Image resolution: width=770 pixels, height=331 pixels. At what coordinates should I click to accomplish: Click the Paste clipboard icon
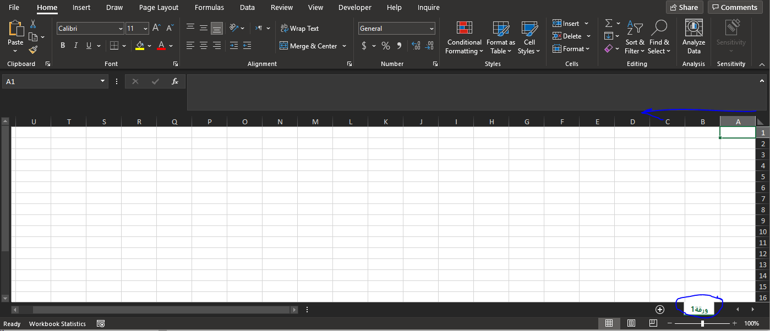pyautogui.click(x=15, y=29)
